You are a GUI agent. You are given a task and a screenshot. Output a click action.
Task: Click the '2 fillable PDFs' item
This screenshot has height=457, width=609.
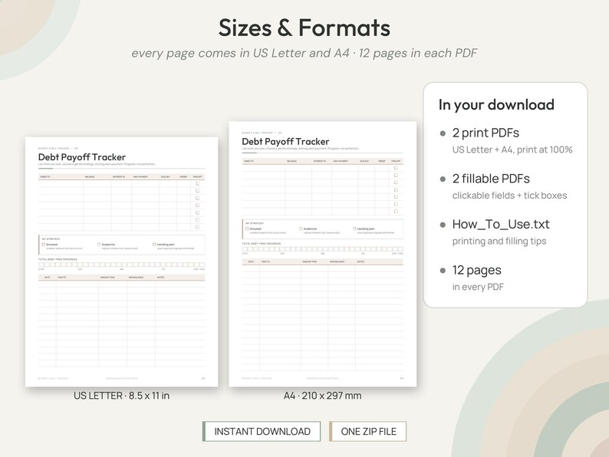coord(491,179)
